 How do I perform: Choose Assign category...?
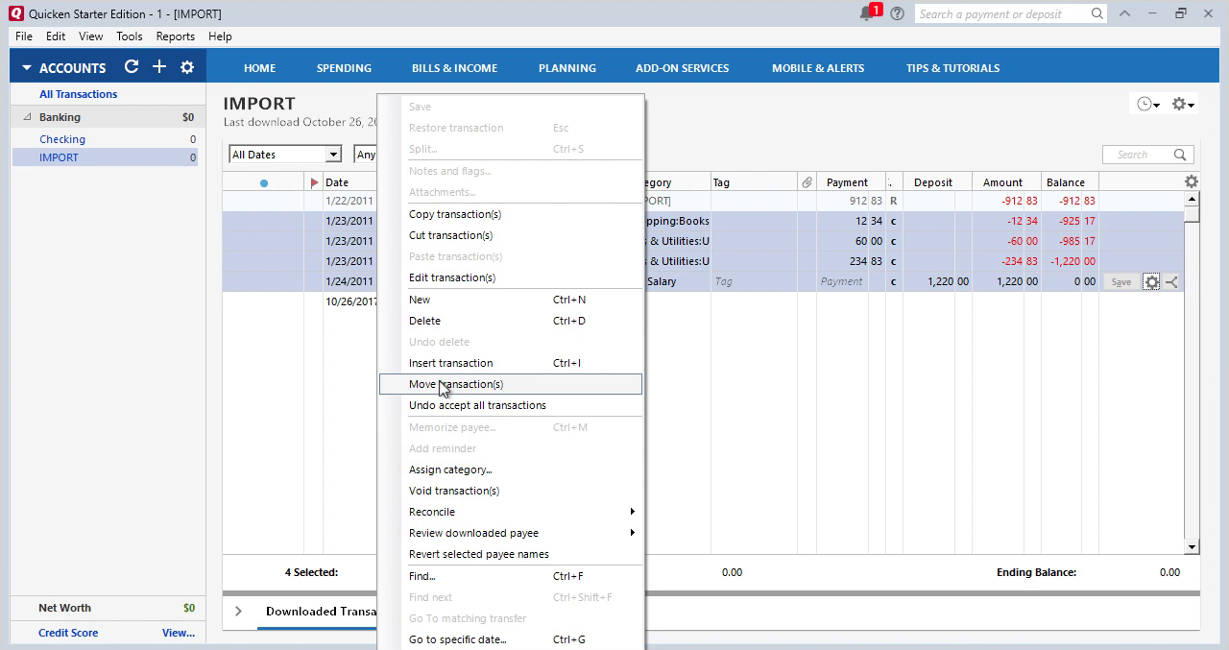[x=511, y=469]
